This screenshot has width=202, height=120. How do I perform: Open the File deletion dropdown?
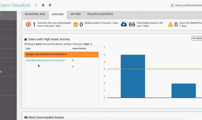[197, 38]
